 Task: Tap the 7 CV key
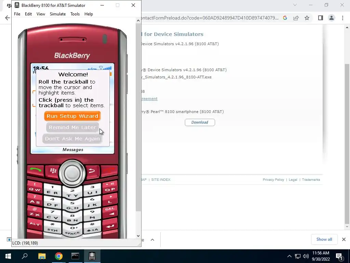(x=53, y=215)
